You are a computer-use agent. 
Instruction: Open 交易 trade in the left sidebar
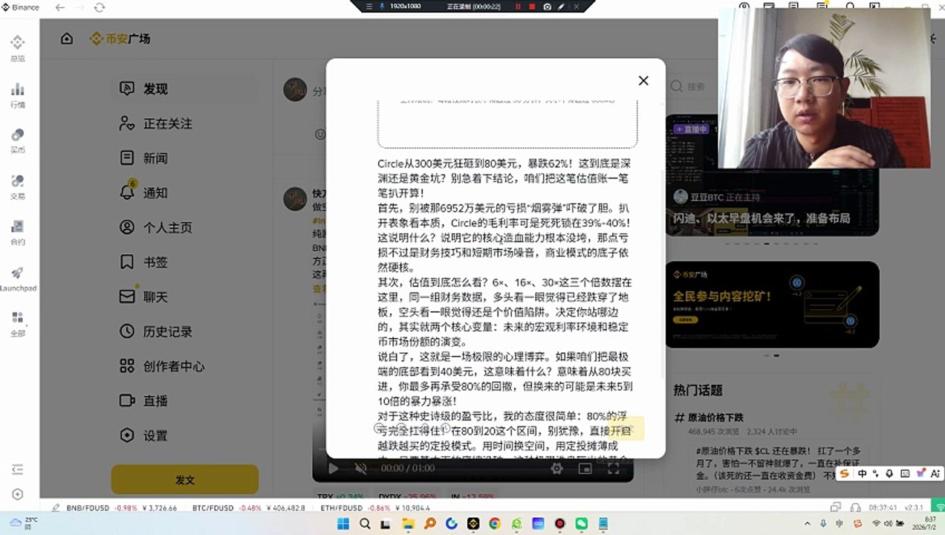(x=17, y=187)
